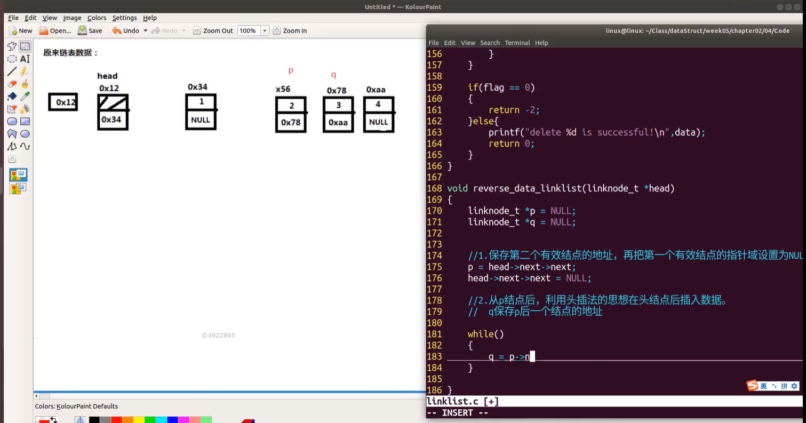Open the Colors menu in KolourPaint

[97, 18]
